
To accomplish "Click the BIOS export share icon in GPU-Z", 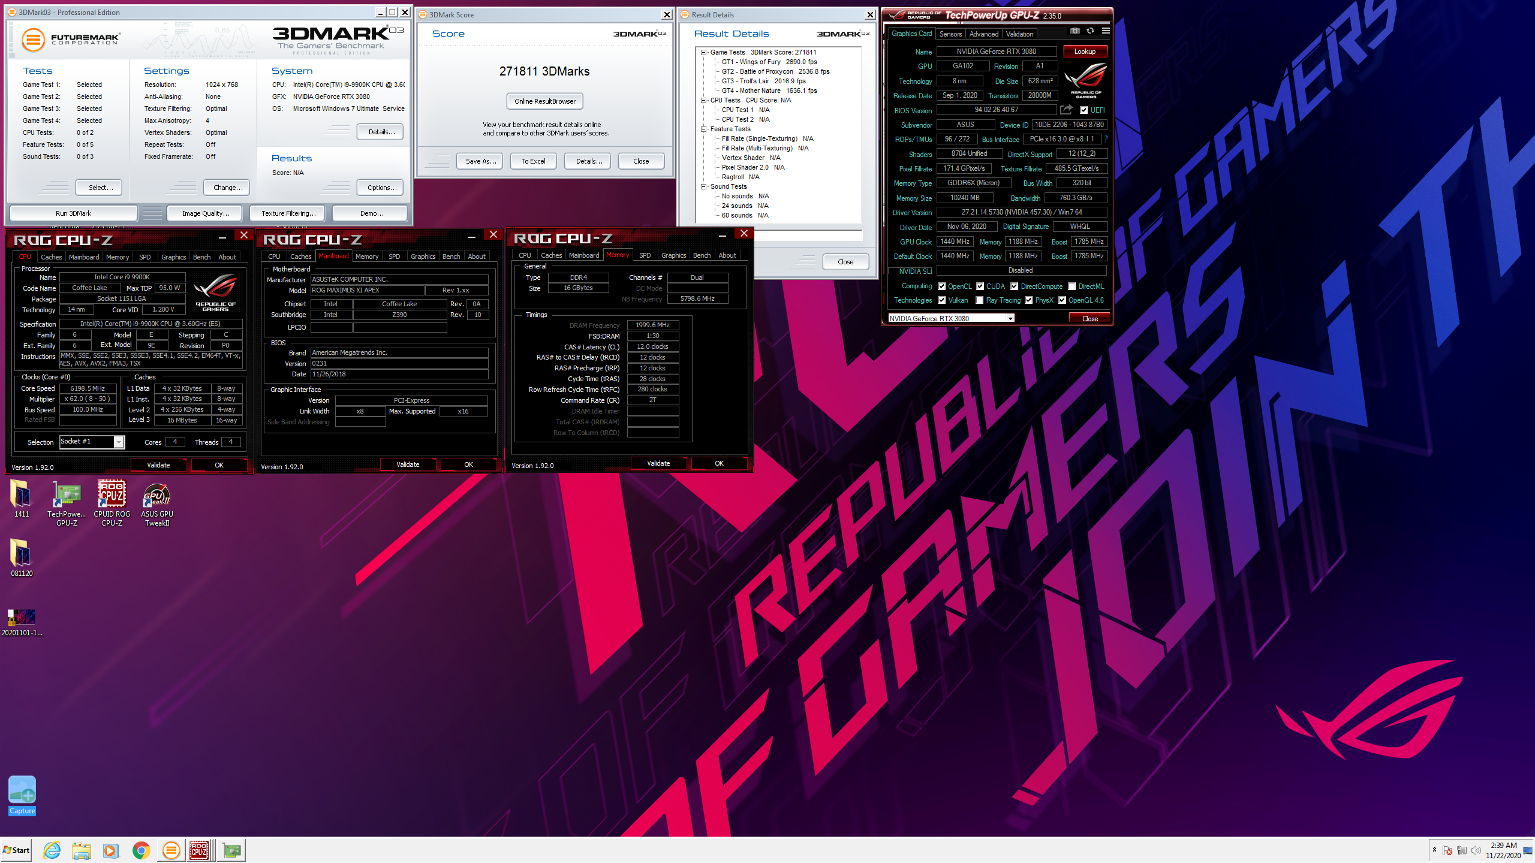I will tap(1066, 110).
